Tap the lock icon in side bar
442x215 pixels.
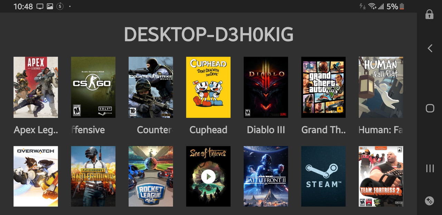430,14
